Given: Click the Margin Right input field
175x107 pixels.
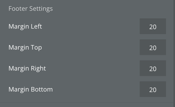Looking at the screenshot, I should click(153, 68).
